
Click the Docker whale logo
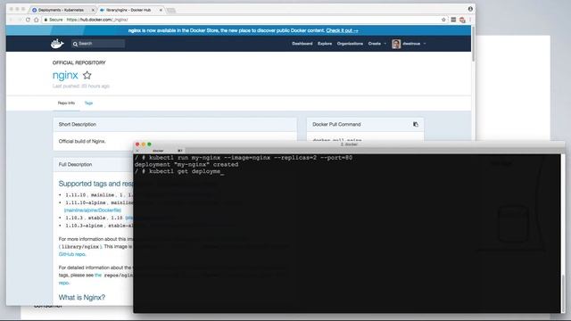click(x=57, y=44)
